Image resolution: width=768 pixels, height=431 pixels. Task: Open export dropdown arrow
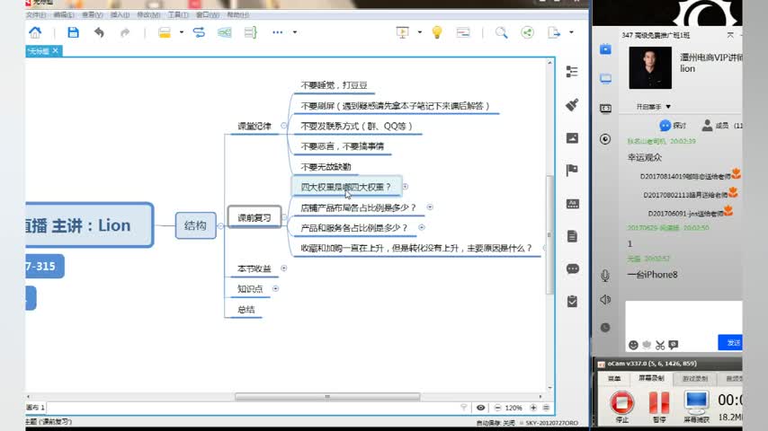pyautogui.click(x=571, y=32)
